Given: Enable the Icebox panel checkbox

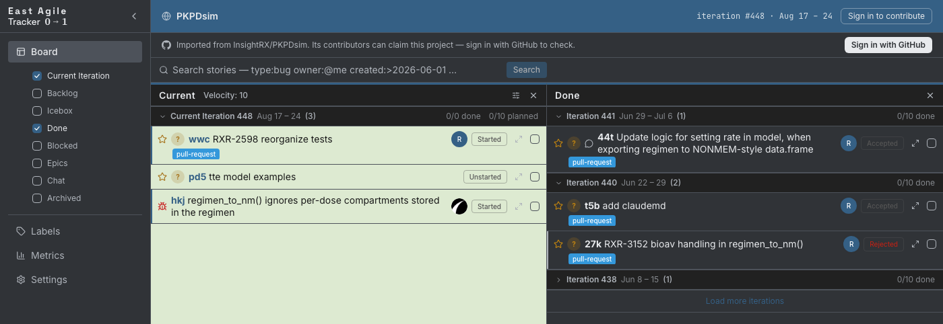Looking at the screenshot, I should 37,111.
